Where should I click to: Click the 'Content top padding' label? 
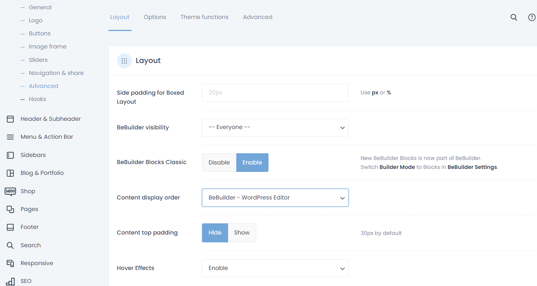(x=147, y=233)
